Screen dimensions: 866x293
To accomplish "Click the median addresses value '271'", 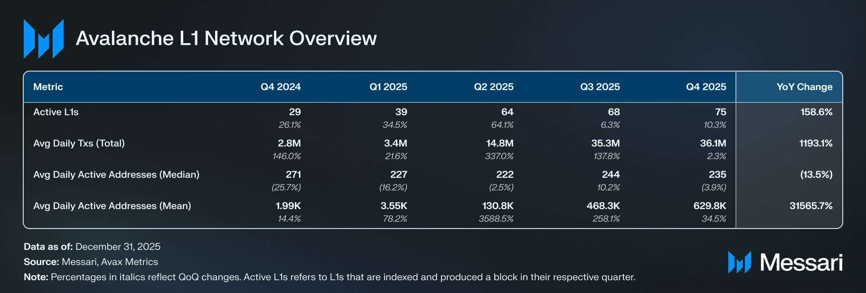I will (x=293, y=174).
